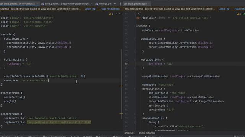245x137 pixels.
Task: Collapse signingConfigs block in right editor
Action: pyautogui.click(x=135, y=118)
